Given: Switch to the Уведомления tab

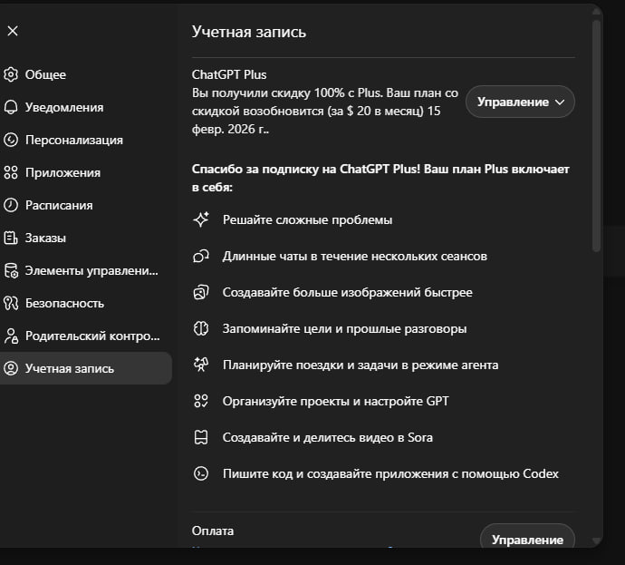Looking at the screenshot, I should coord(63,107).
